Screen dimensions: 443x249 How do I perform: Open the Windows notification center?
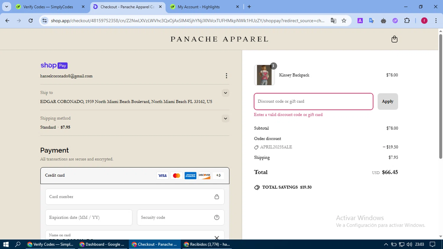(432, 244)
